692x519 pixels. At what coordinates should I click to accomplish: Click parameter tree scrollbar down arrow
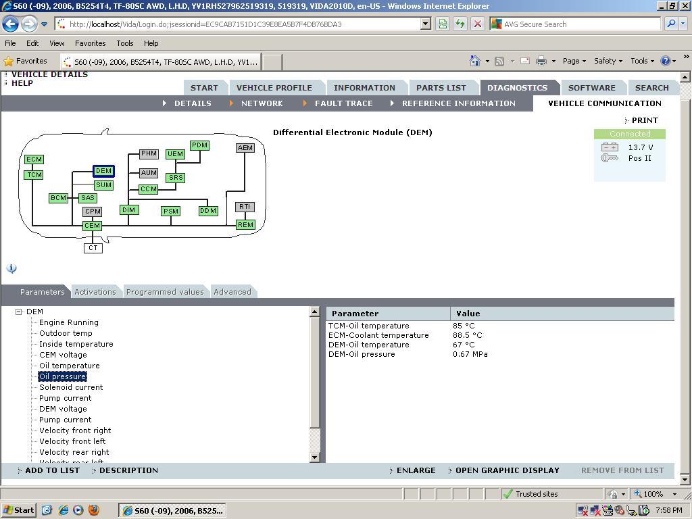[x=315, y=458]
